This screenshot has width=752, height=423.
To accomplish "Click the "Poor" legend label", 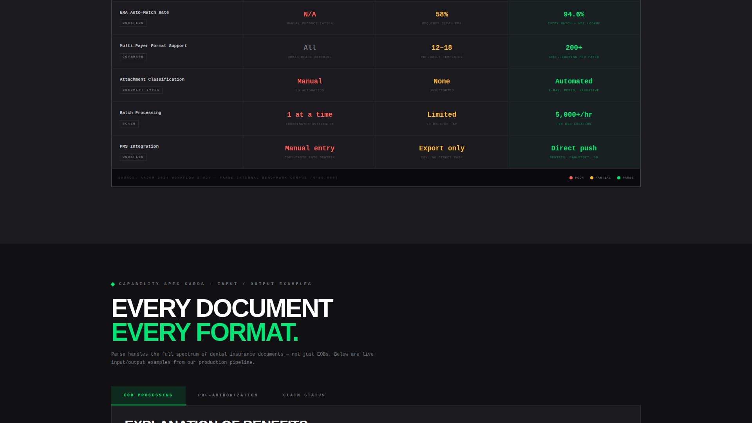I will 579,178.
